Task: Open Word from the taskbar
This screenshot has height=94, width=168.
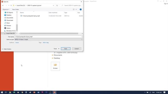Action: point(38,92)
